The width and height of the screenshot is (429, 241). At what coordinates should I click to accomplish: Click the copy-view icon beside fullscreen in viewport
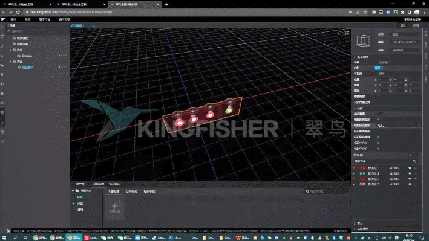pyautogui.click(x=339, y=33)
